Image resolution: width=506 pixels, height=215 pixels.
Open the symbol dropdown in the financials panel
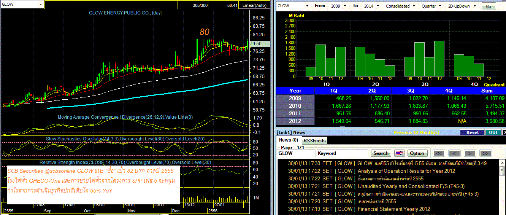[307, 6]
